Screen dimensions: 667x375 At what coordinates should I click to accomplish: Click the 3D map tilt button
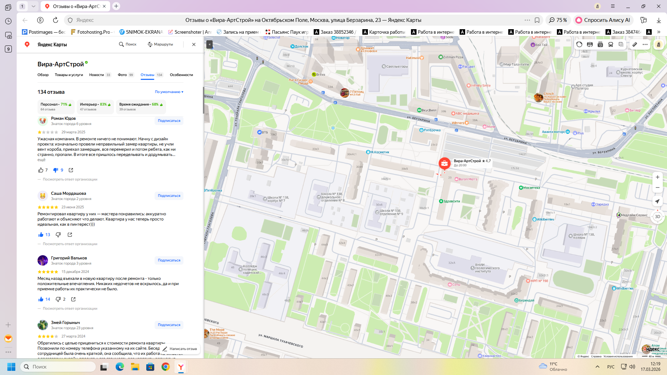pyautogui.click(x=657, y=217)
